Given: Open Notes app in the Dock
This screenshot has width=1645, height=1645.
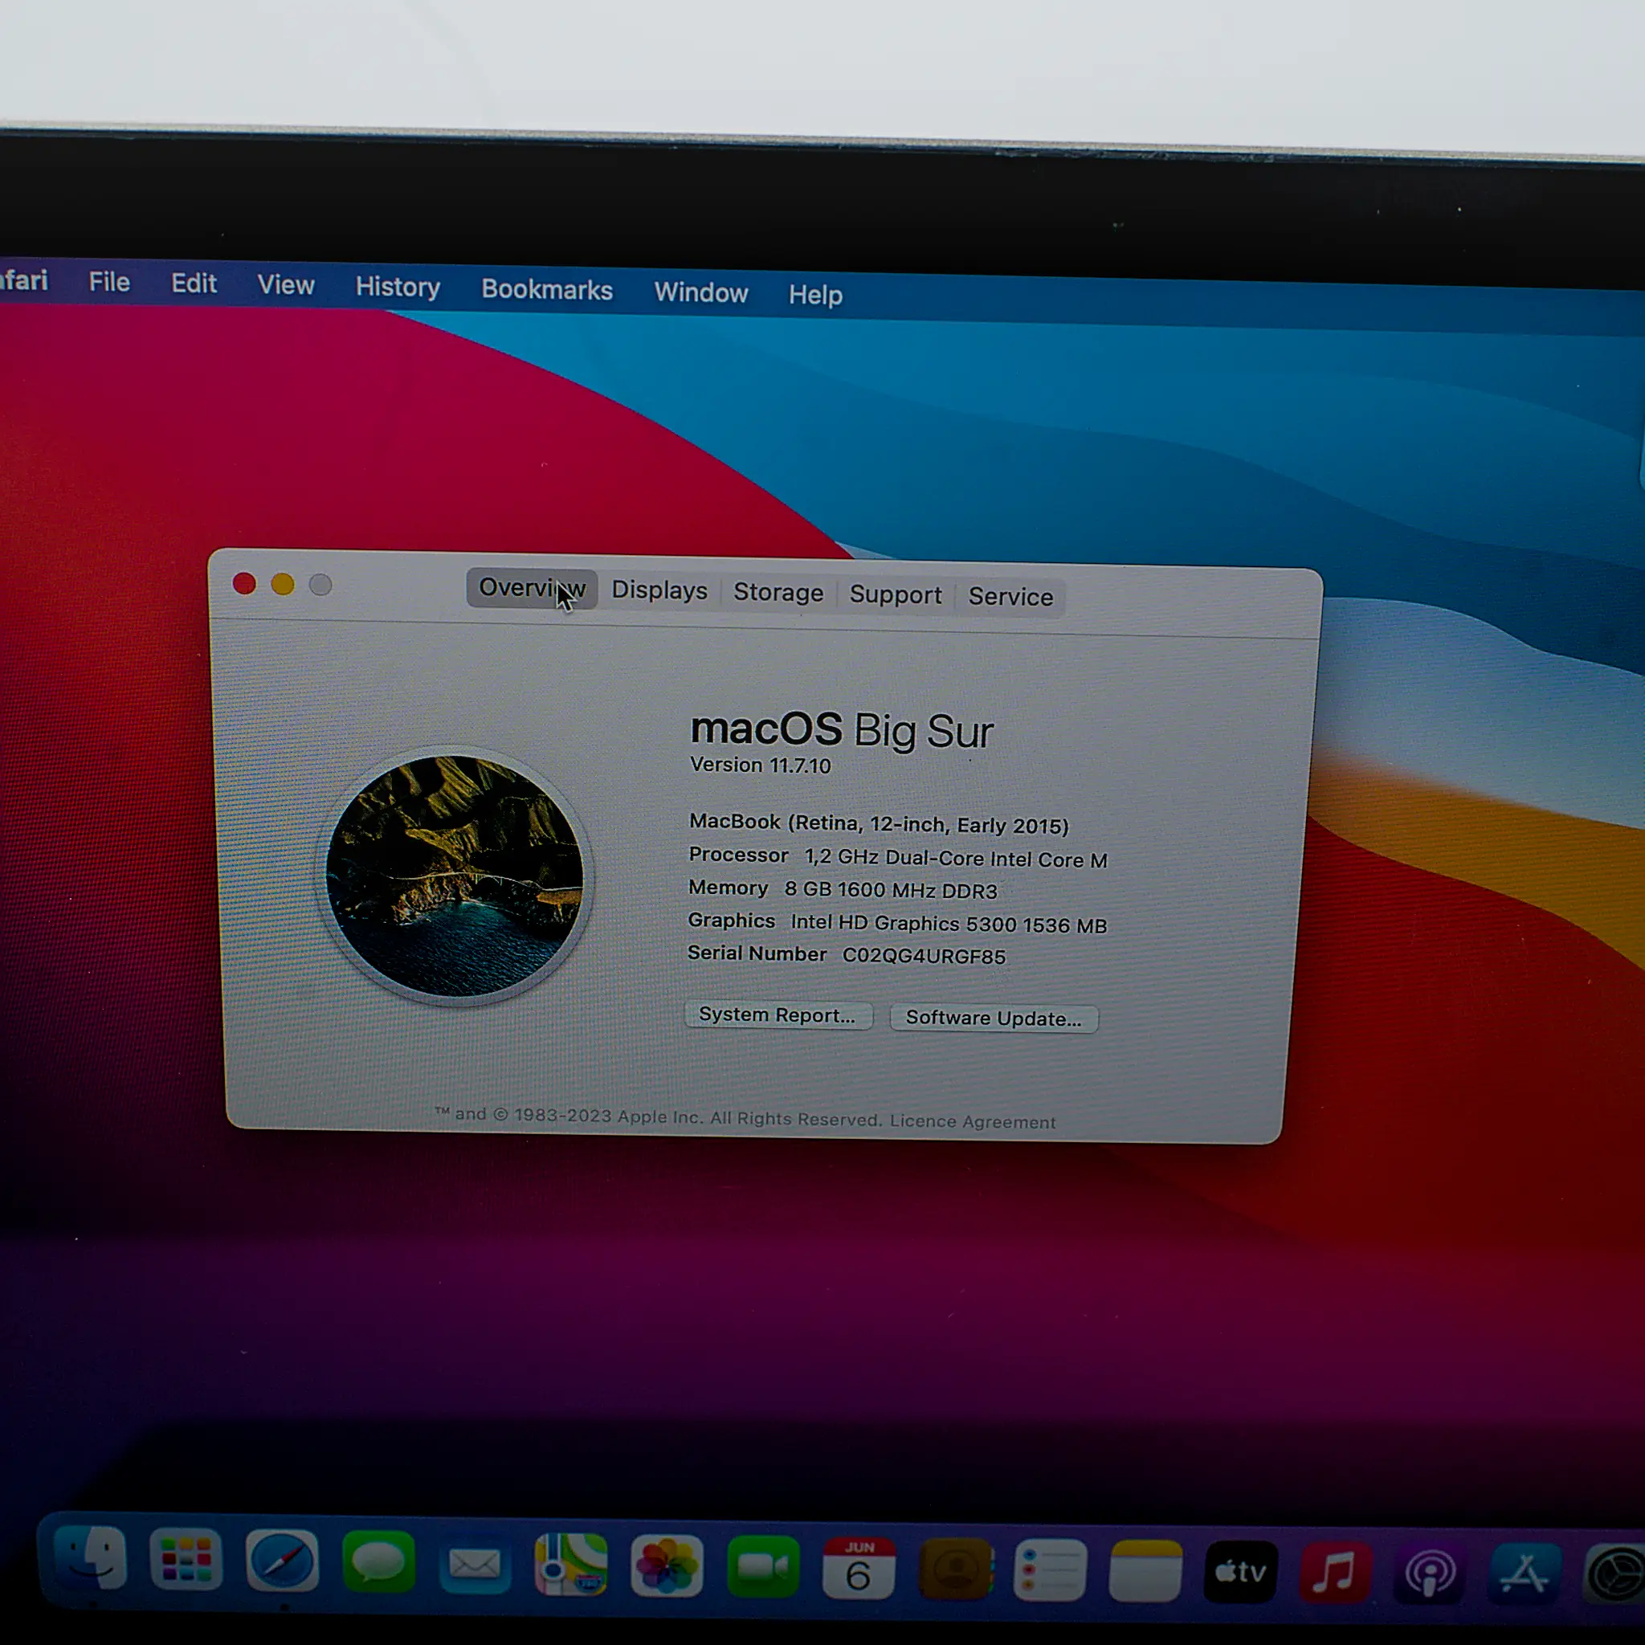Looking at the screenshot, I should coord(1145,1572).
